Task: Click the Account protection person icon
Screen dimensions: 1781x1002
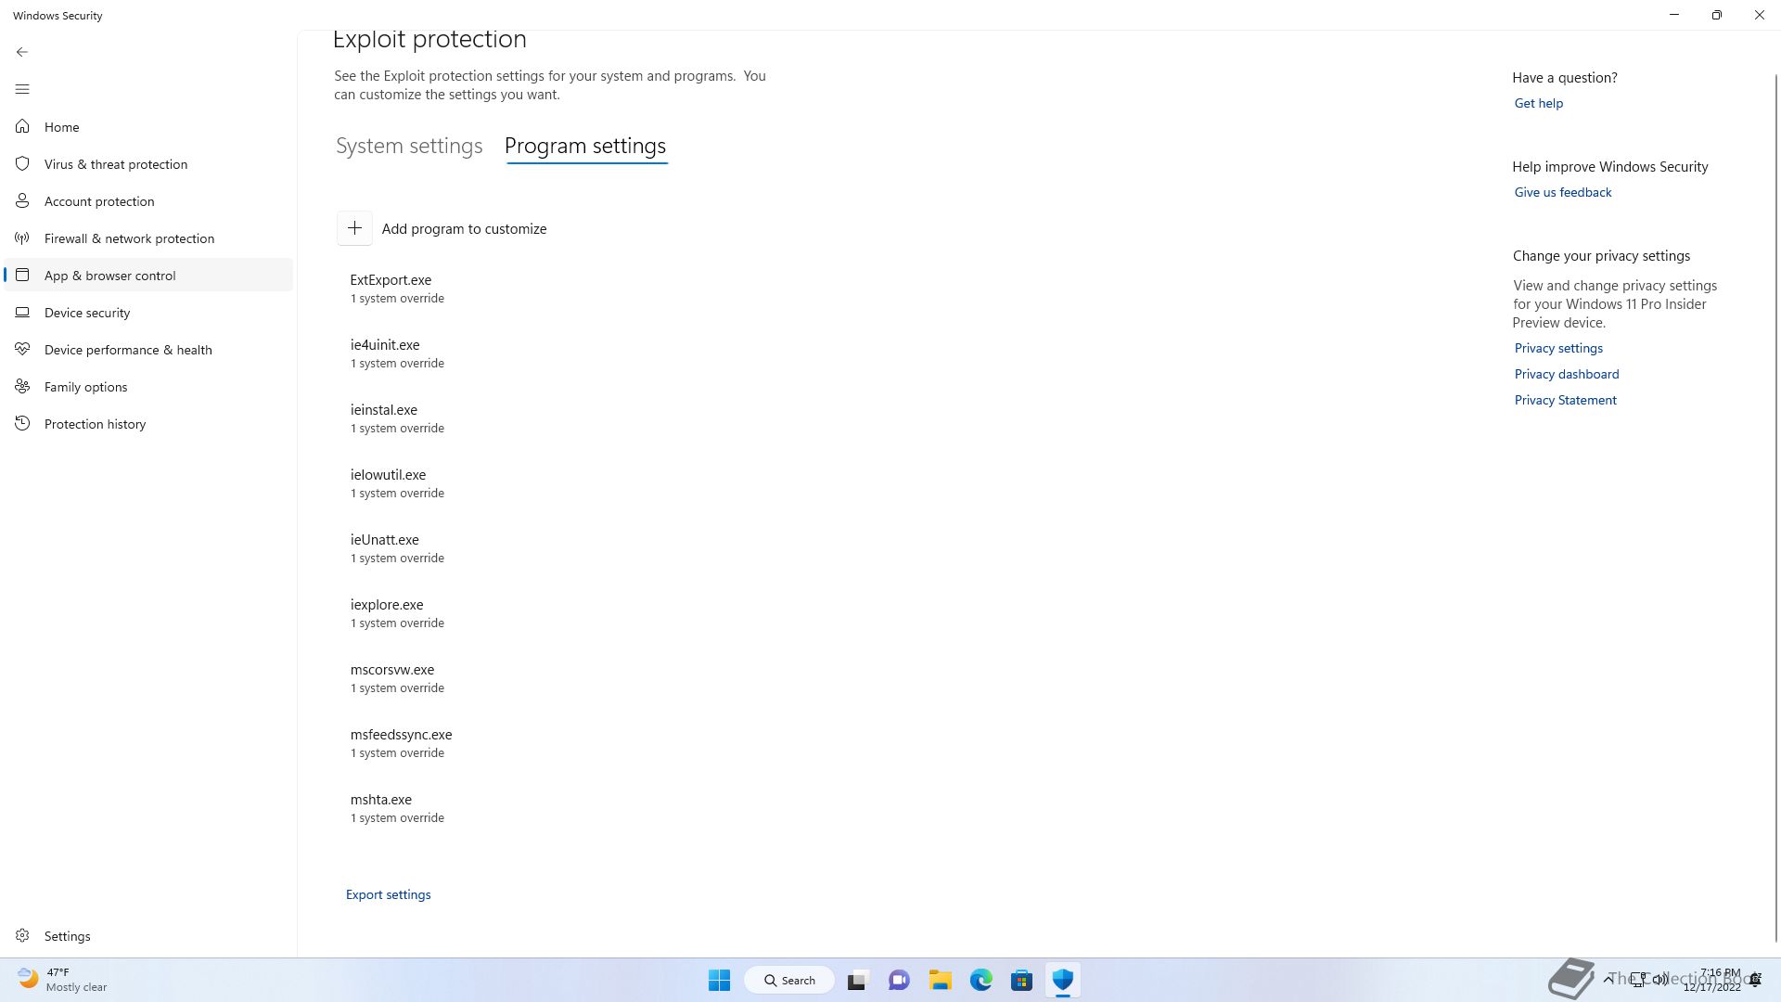Action: [x=22, y=200]
